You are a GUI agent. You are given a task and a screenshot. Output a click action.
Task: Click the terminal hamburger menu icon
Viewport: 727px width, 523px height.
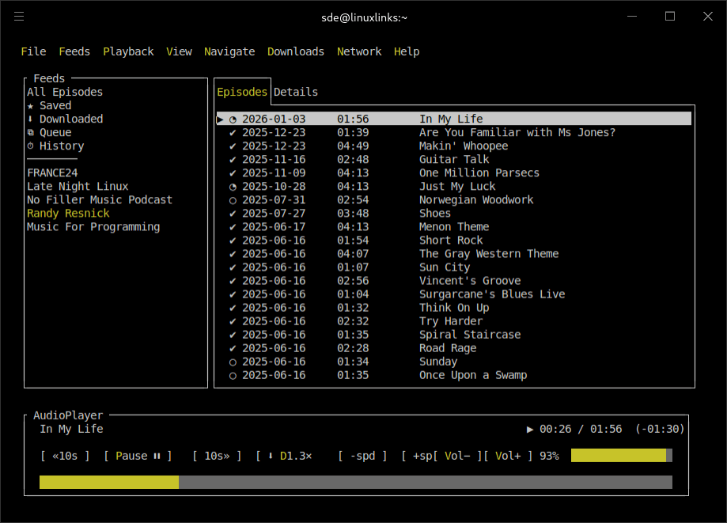(x=19, y=17)
